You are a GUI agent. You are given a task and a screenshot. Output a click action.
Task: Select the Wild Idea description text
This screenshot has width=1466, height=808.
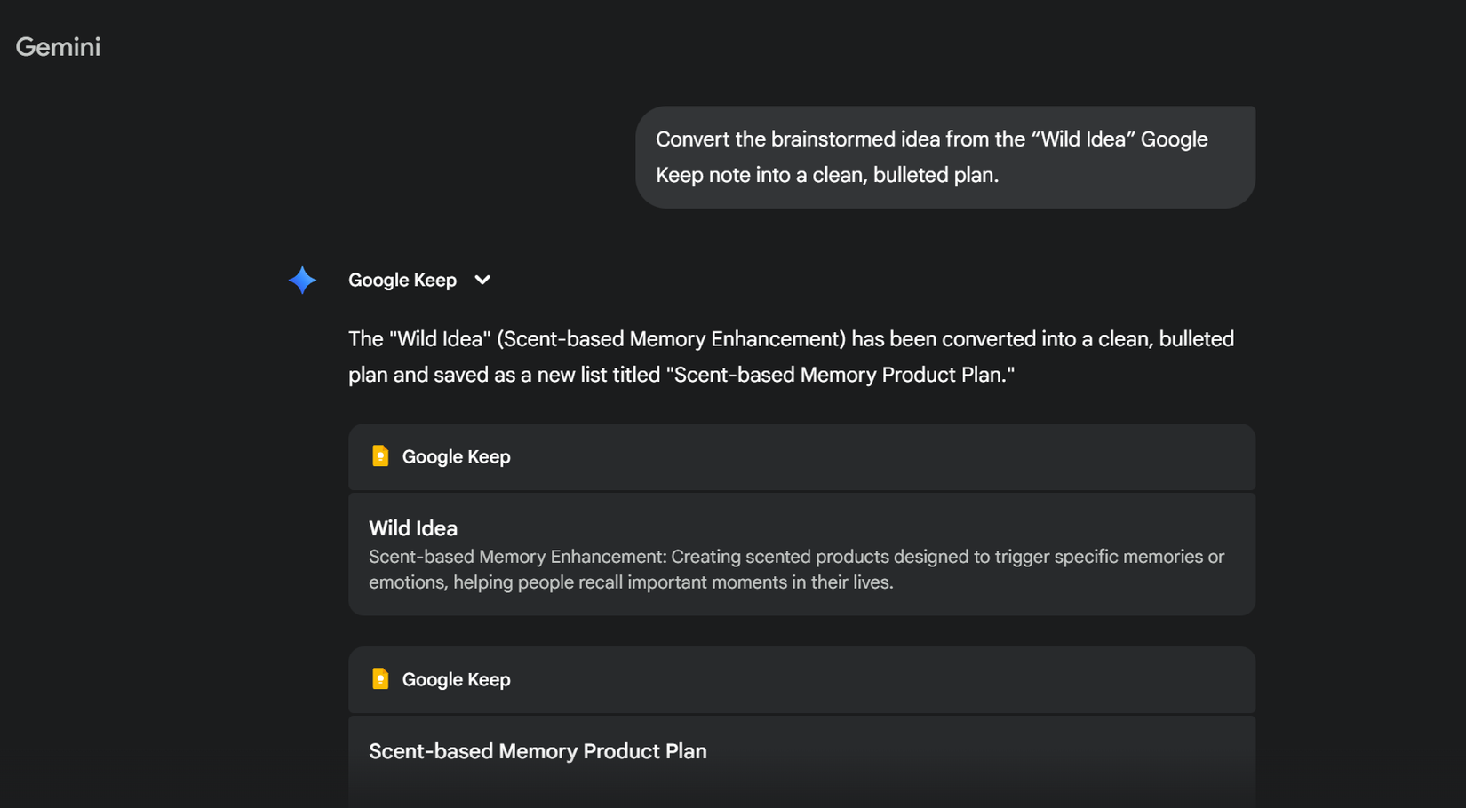coord(795,568)
